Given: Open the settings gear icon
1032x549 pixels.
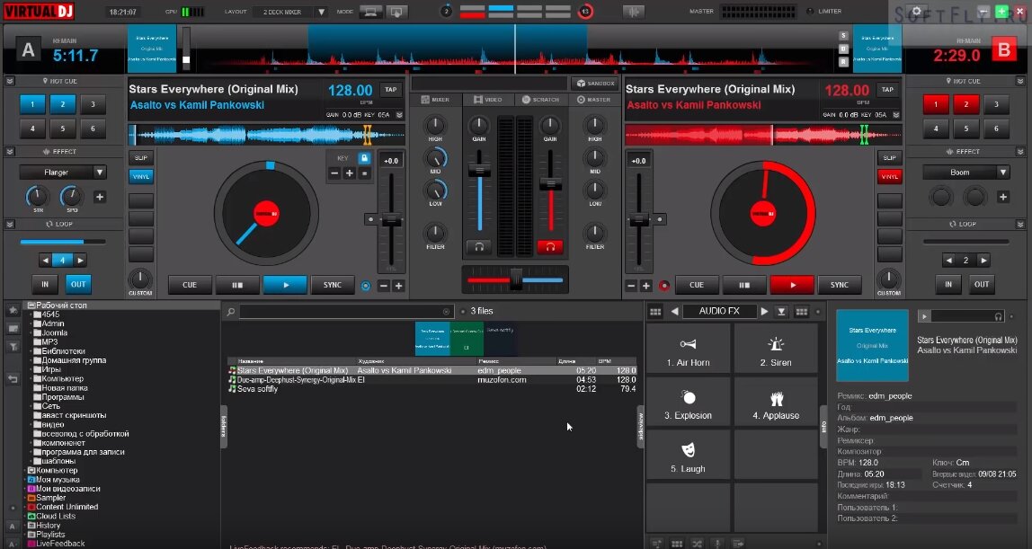Looking at the screenshot, I should [916, 11].
